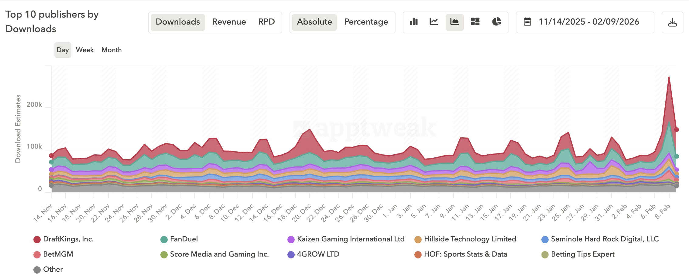The width and height of the screenshot is (689, 276).
Task: Click the BetMGM pink color swatch
Action: pyautogui.click(x=37, y=254)
